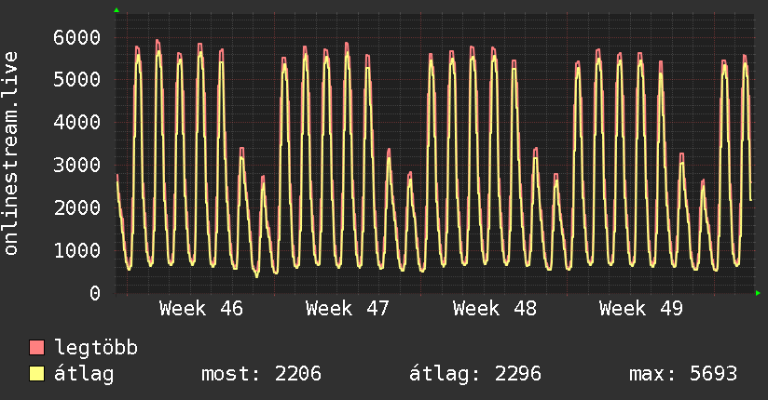Click the red legtöbb legend color swatch
The image size is (768, 400).
[37, 349]
